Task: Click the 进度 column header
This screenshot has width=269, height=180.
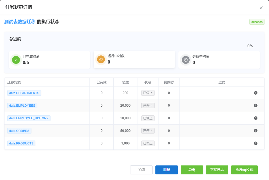Action: pyautogui.click(x=222, y=82)
